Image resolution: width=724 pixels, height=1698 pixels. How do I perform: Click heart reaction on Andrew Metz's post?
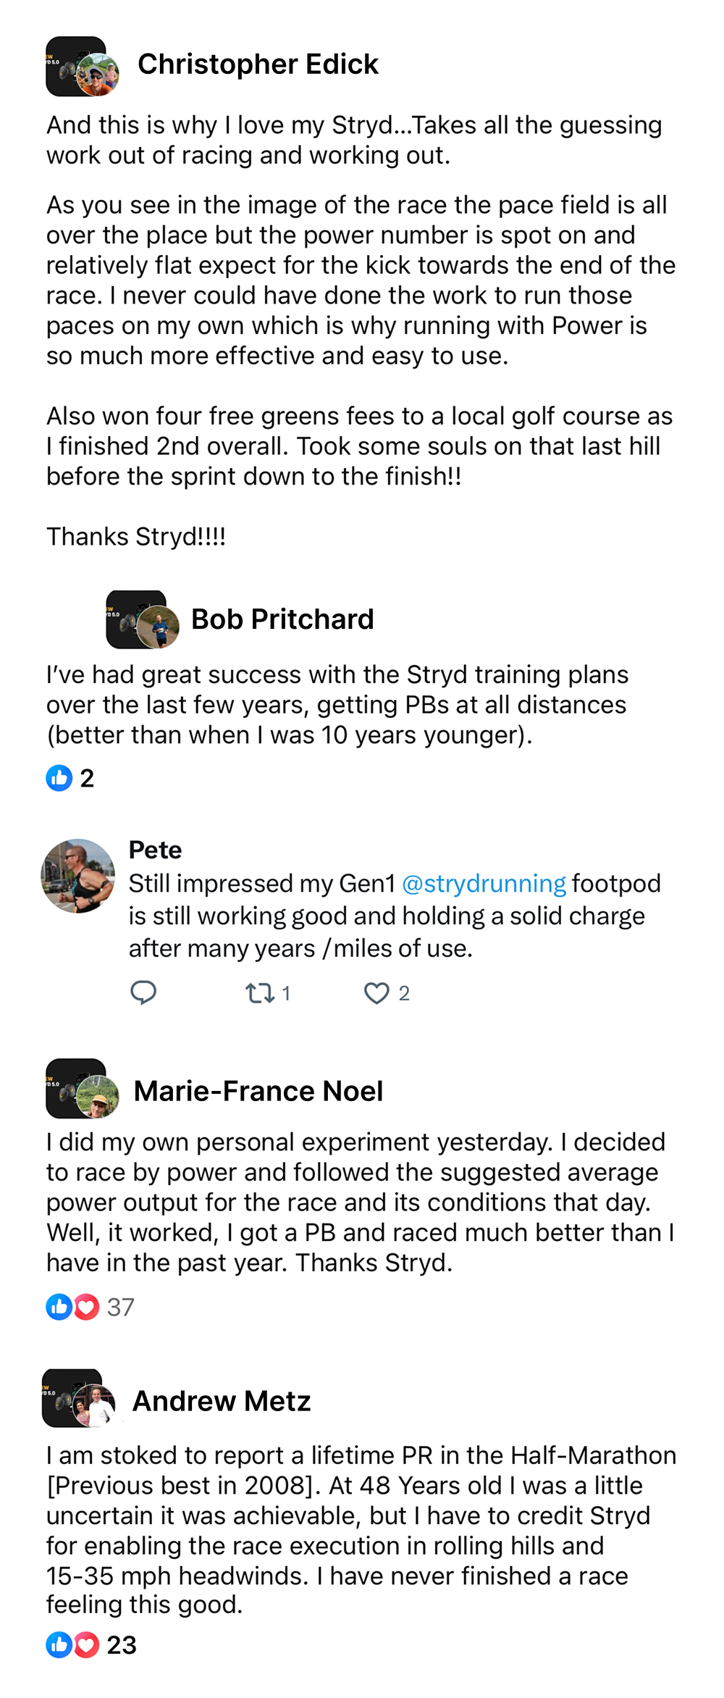click(86, 1644)
